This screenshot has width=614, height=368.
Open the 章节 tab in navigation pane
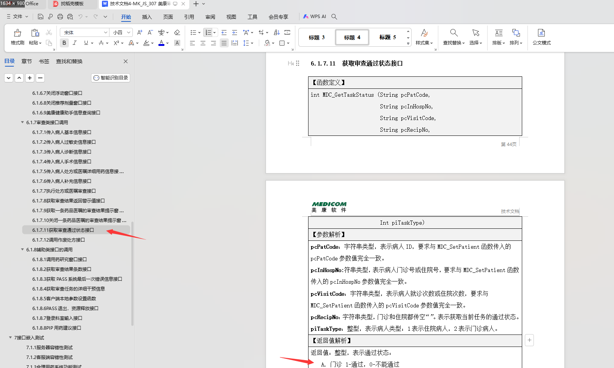coord(27,61)
